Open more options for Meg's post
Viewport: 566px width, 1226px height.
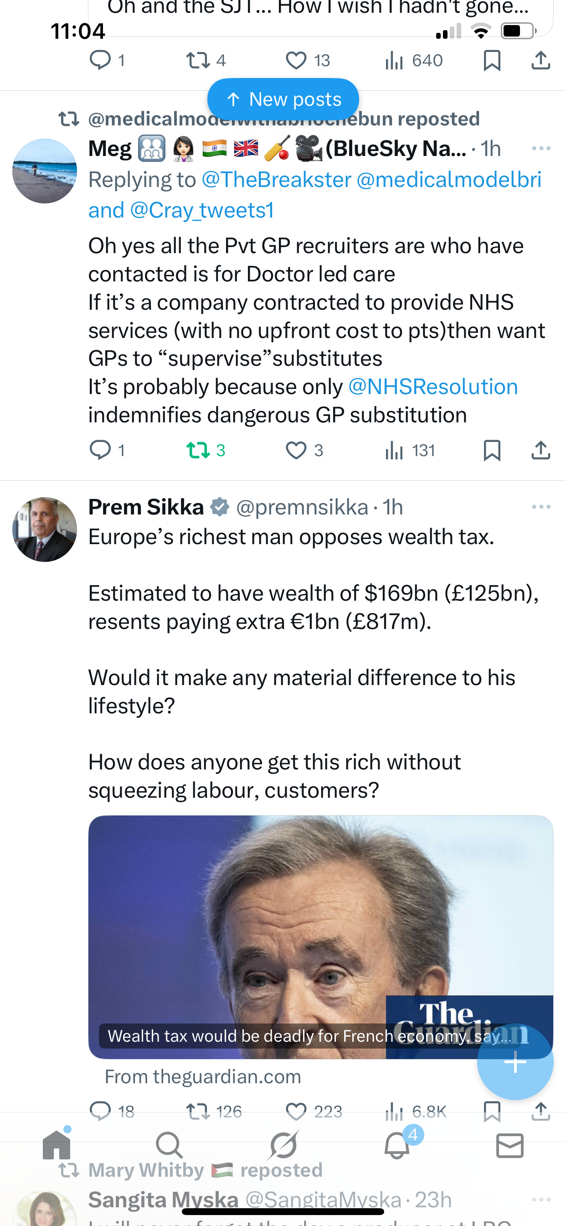point(541,149)
